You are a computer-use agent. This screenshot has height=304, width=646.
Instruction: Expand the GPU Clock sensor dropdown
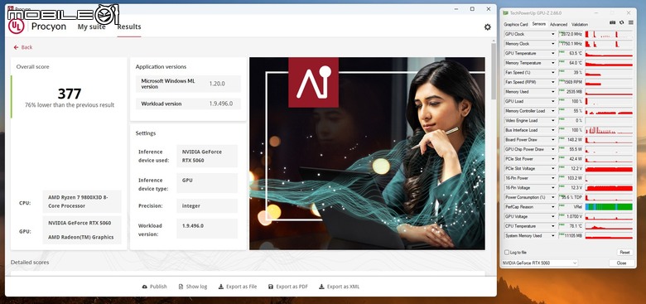click(x=553, y=34)
